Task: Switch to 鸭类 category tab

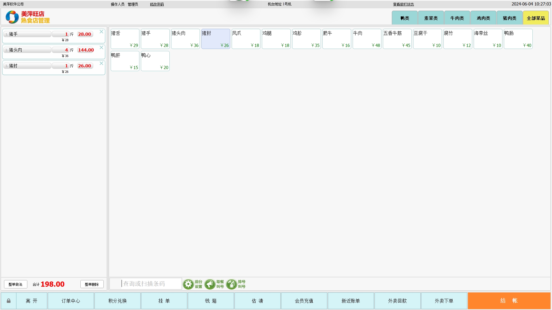Action: (404, 18)
